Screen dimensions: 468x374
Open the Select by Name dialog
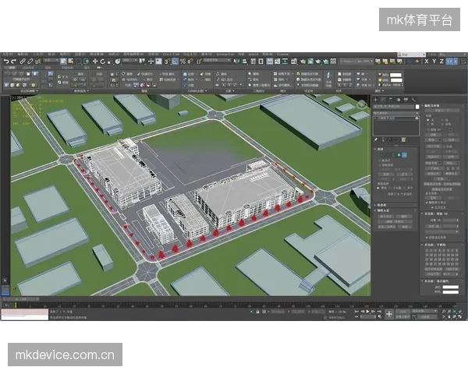coord(71,62)
